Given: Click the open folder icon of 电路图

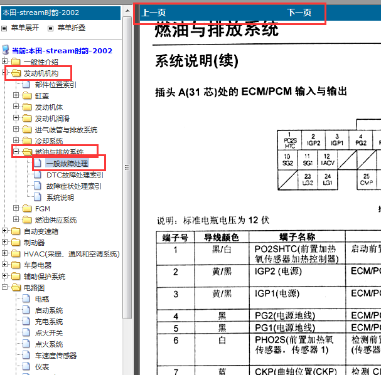Looking at the screenshot, I should [x=16, y=287].
